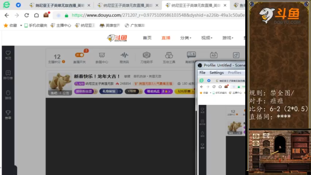
Task: Expand the 视频 dropdown in site navigation
Action: point(207,38)
